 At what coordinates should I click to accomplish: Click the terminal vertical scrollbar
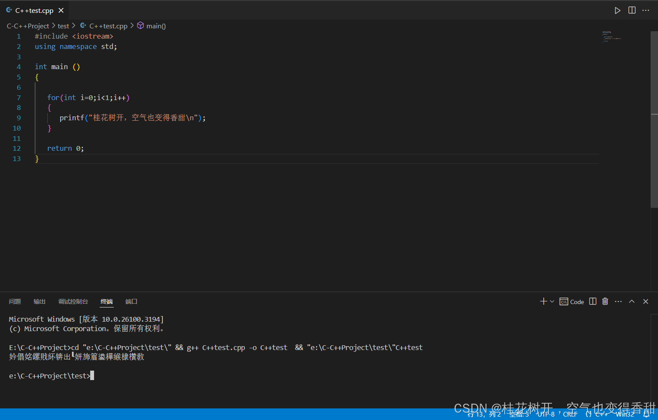[x=654, y=361]
